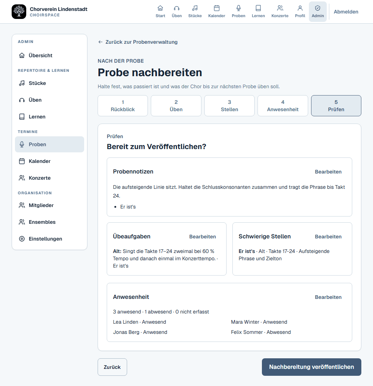Image resolution: width=373 pixels, height=386 pixels.
Task: Click 'Felix Sommer · Abwesend' entry
Action: coord(261,332)
